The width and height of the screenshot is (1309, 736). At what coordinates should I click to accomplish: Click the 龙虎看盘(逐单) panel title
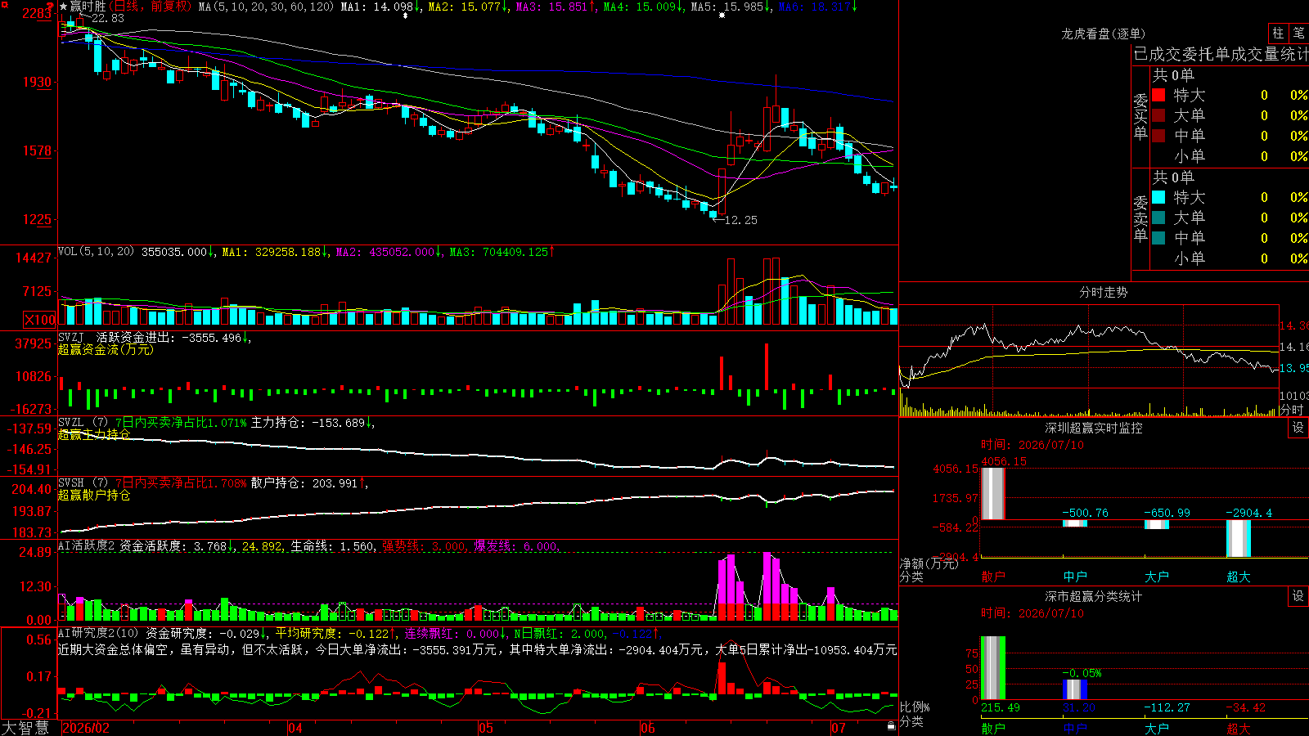tap(1104, 34)
